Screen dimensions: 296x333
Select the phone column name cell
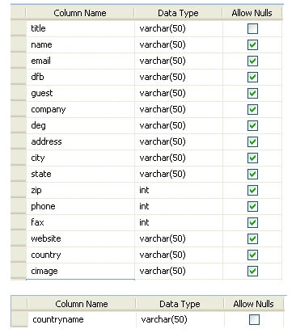coord(80,206)
